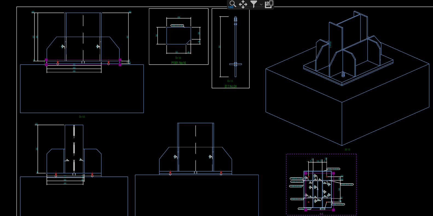Click left red anchor bolt in bottom-left view
Viewport: 433px width, 216px height.
[56, 174]
